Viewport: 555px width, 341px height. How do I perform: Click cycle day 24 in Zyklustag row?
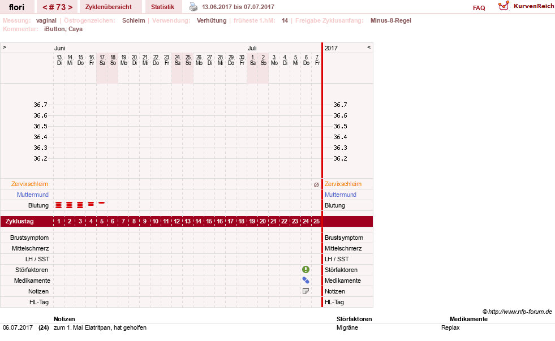306,222
